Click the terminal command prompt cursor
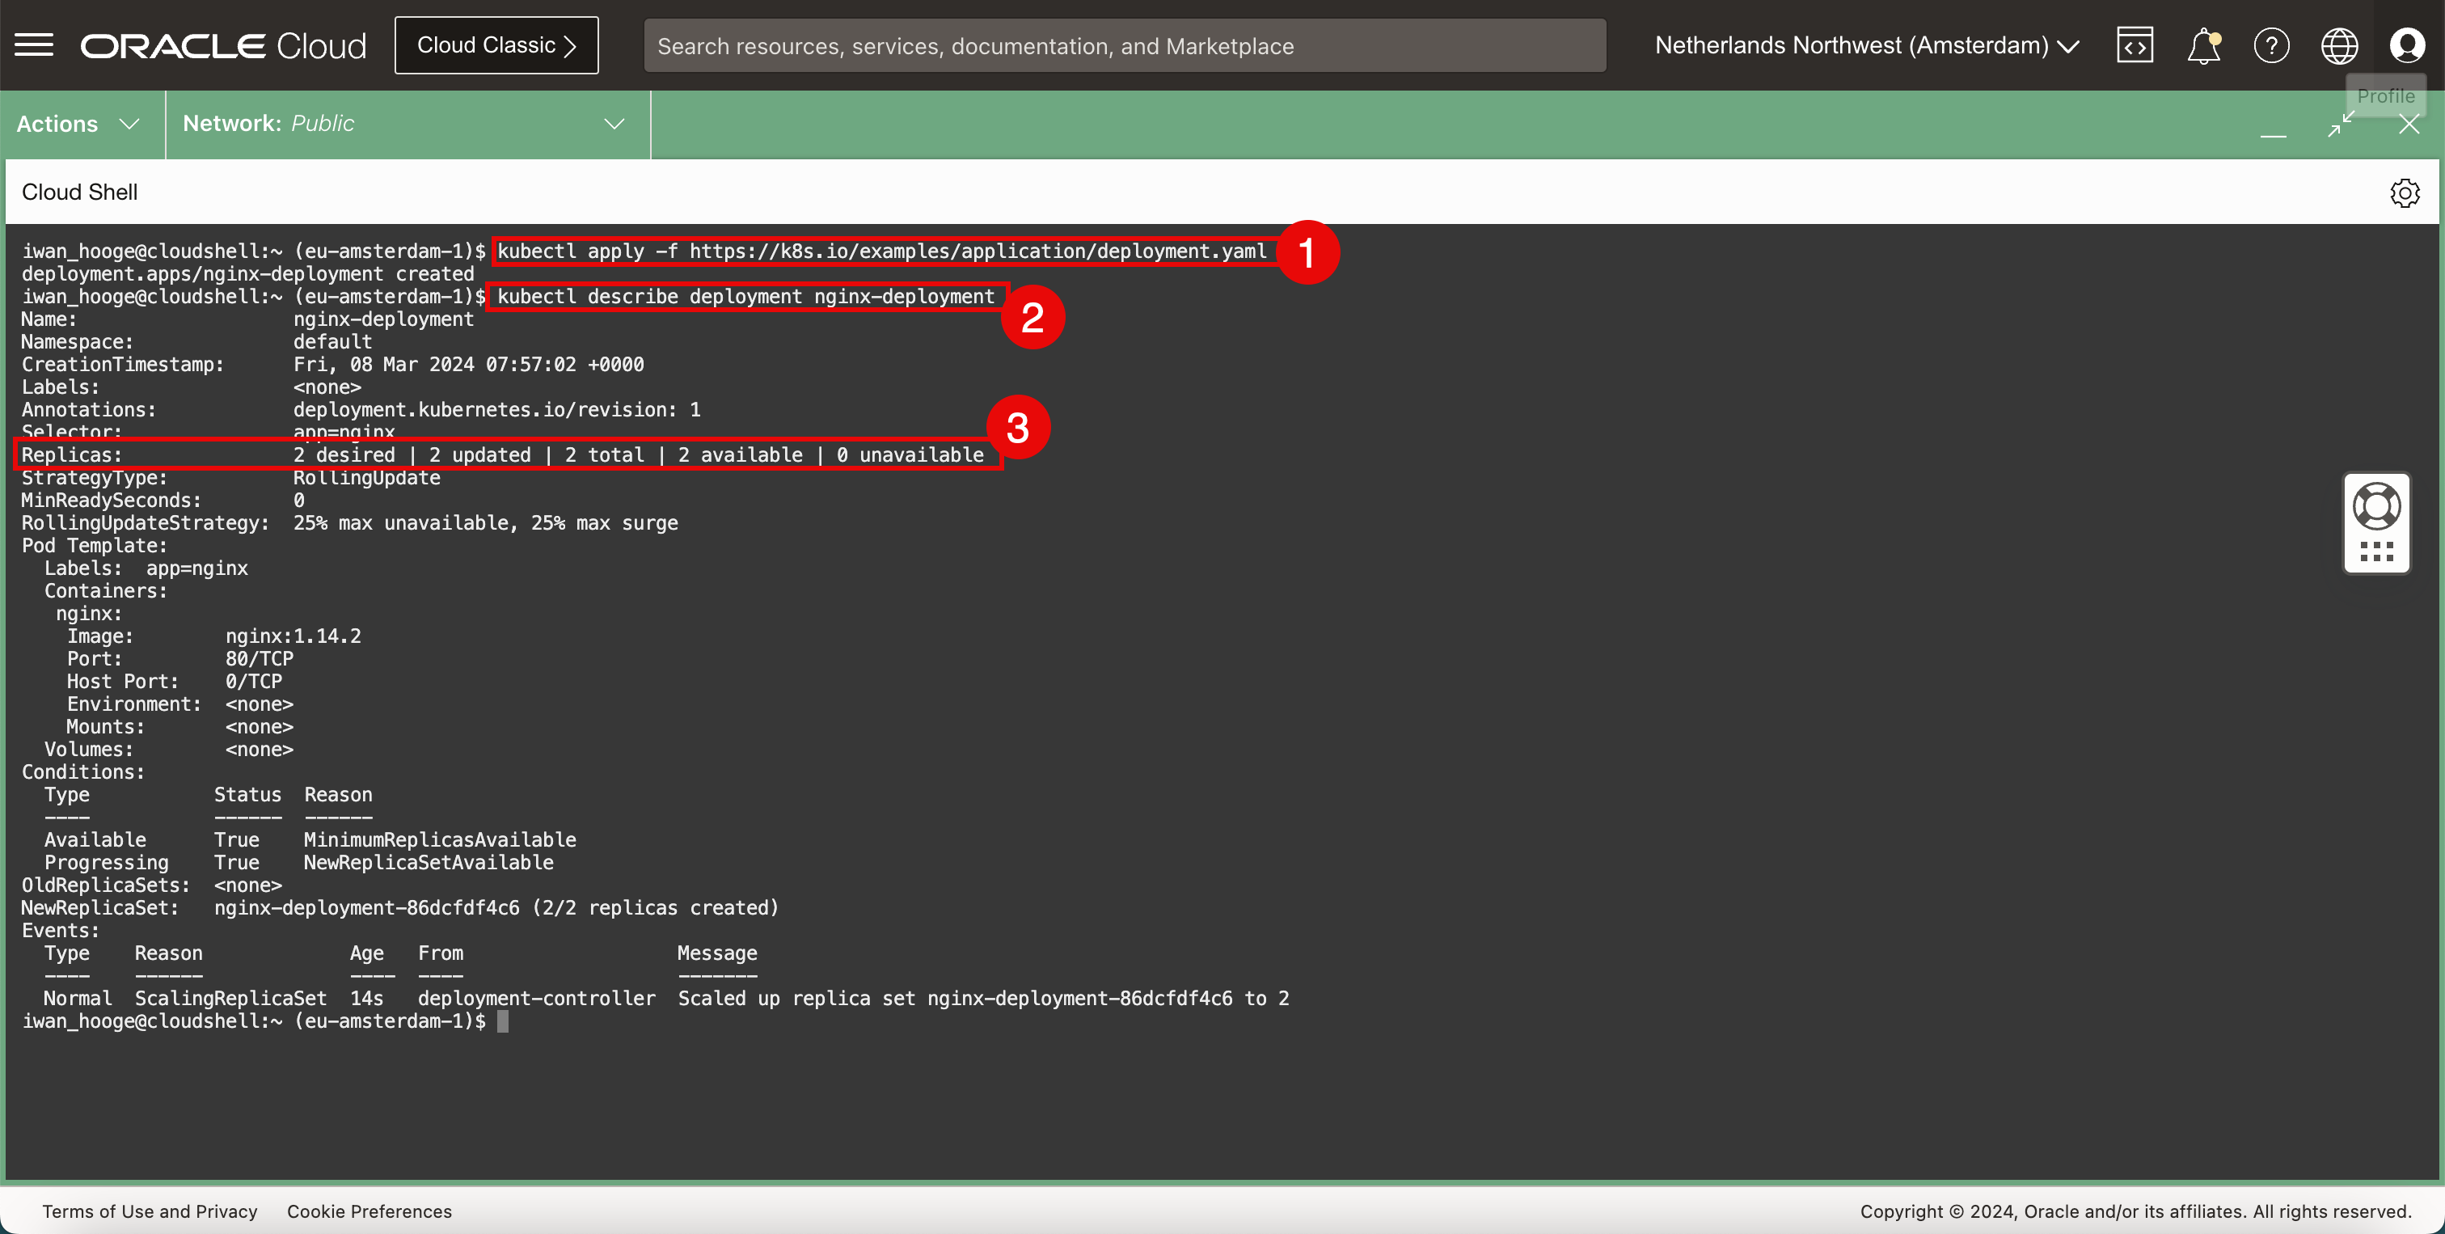This screenshot has height=1234, width=2445. 503,1021
